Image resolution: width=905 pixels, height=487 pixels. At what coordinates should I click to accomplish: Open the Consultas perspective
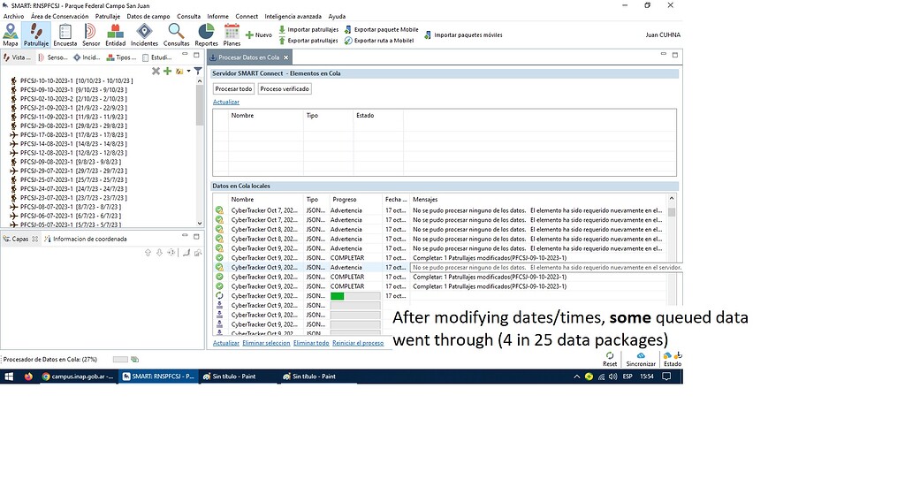click(x=176, y=34)
